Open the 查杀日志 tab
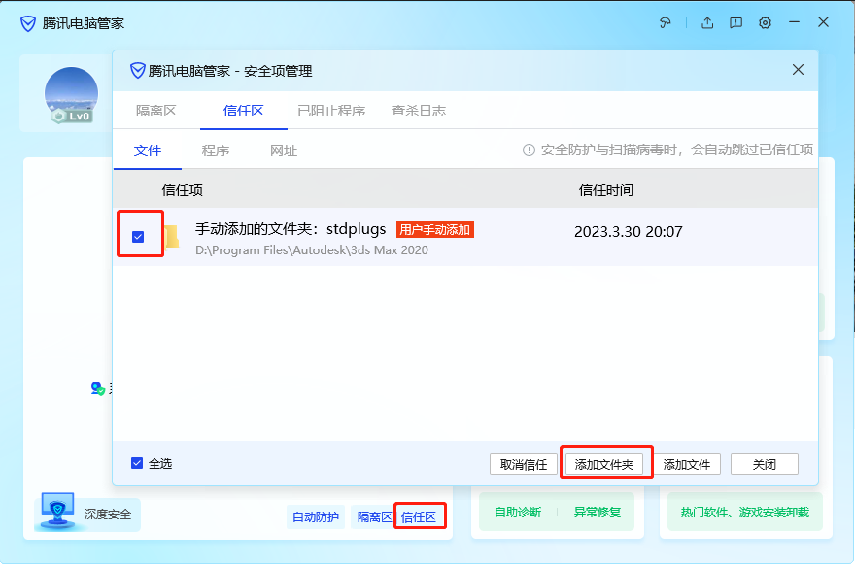The width and height of the screenshot is (855, 565). point(418,111)
